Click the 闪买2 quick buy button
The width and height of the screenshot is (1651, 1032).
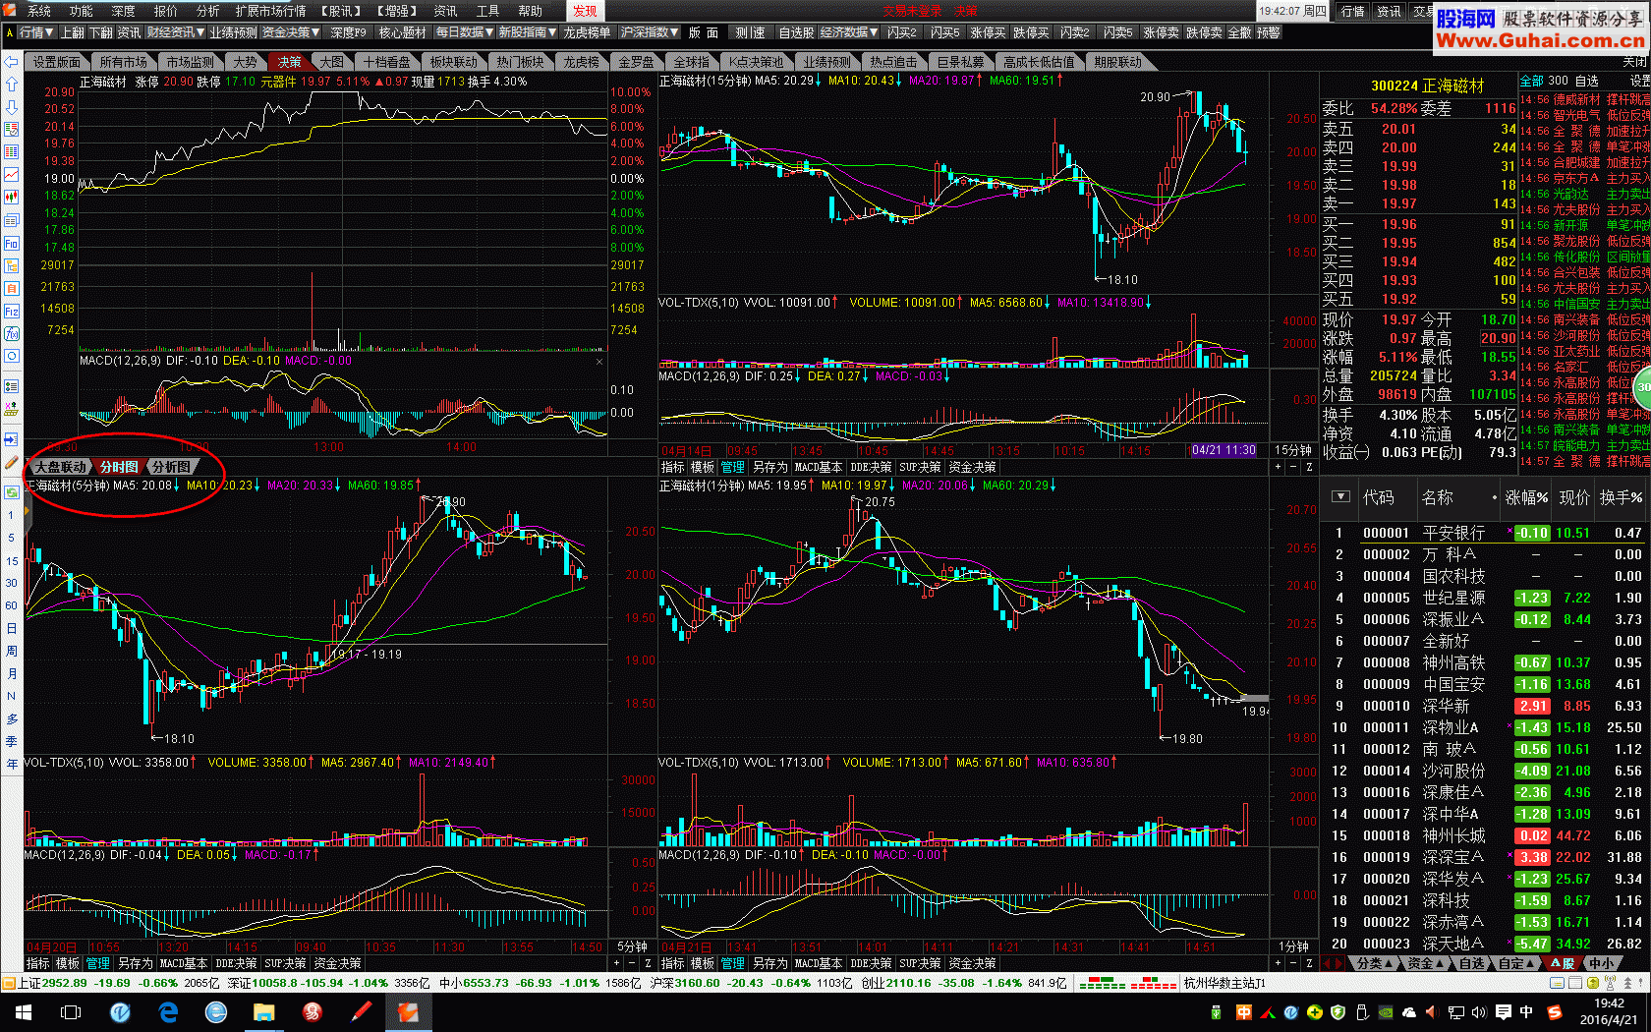901,32
